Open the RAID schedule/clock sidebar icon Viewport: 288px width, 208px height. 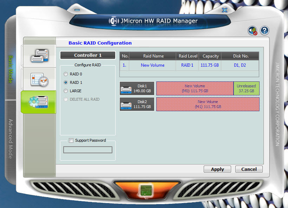(x=39, y=79)
